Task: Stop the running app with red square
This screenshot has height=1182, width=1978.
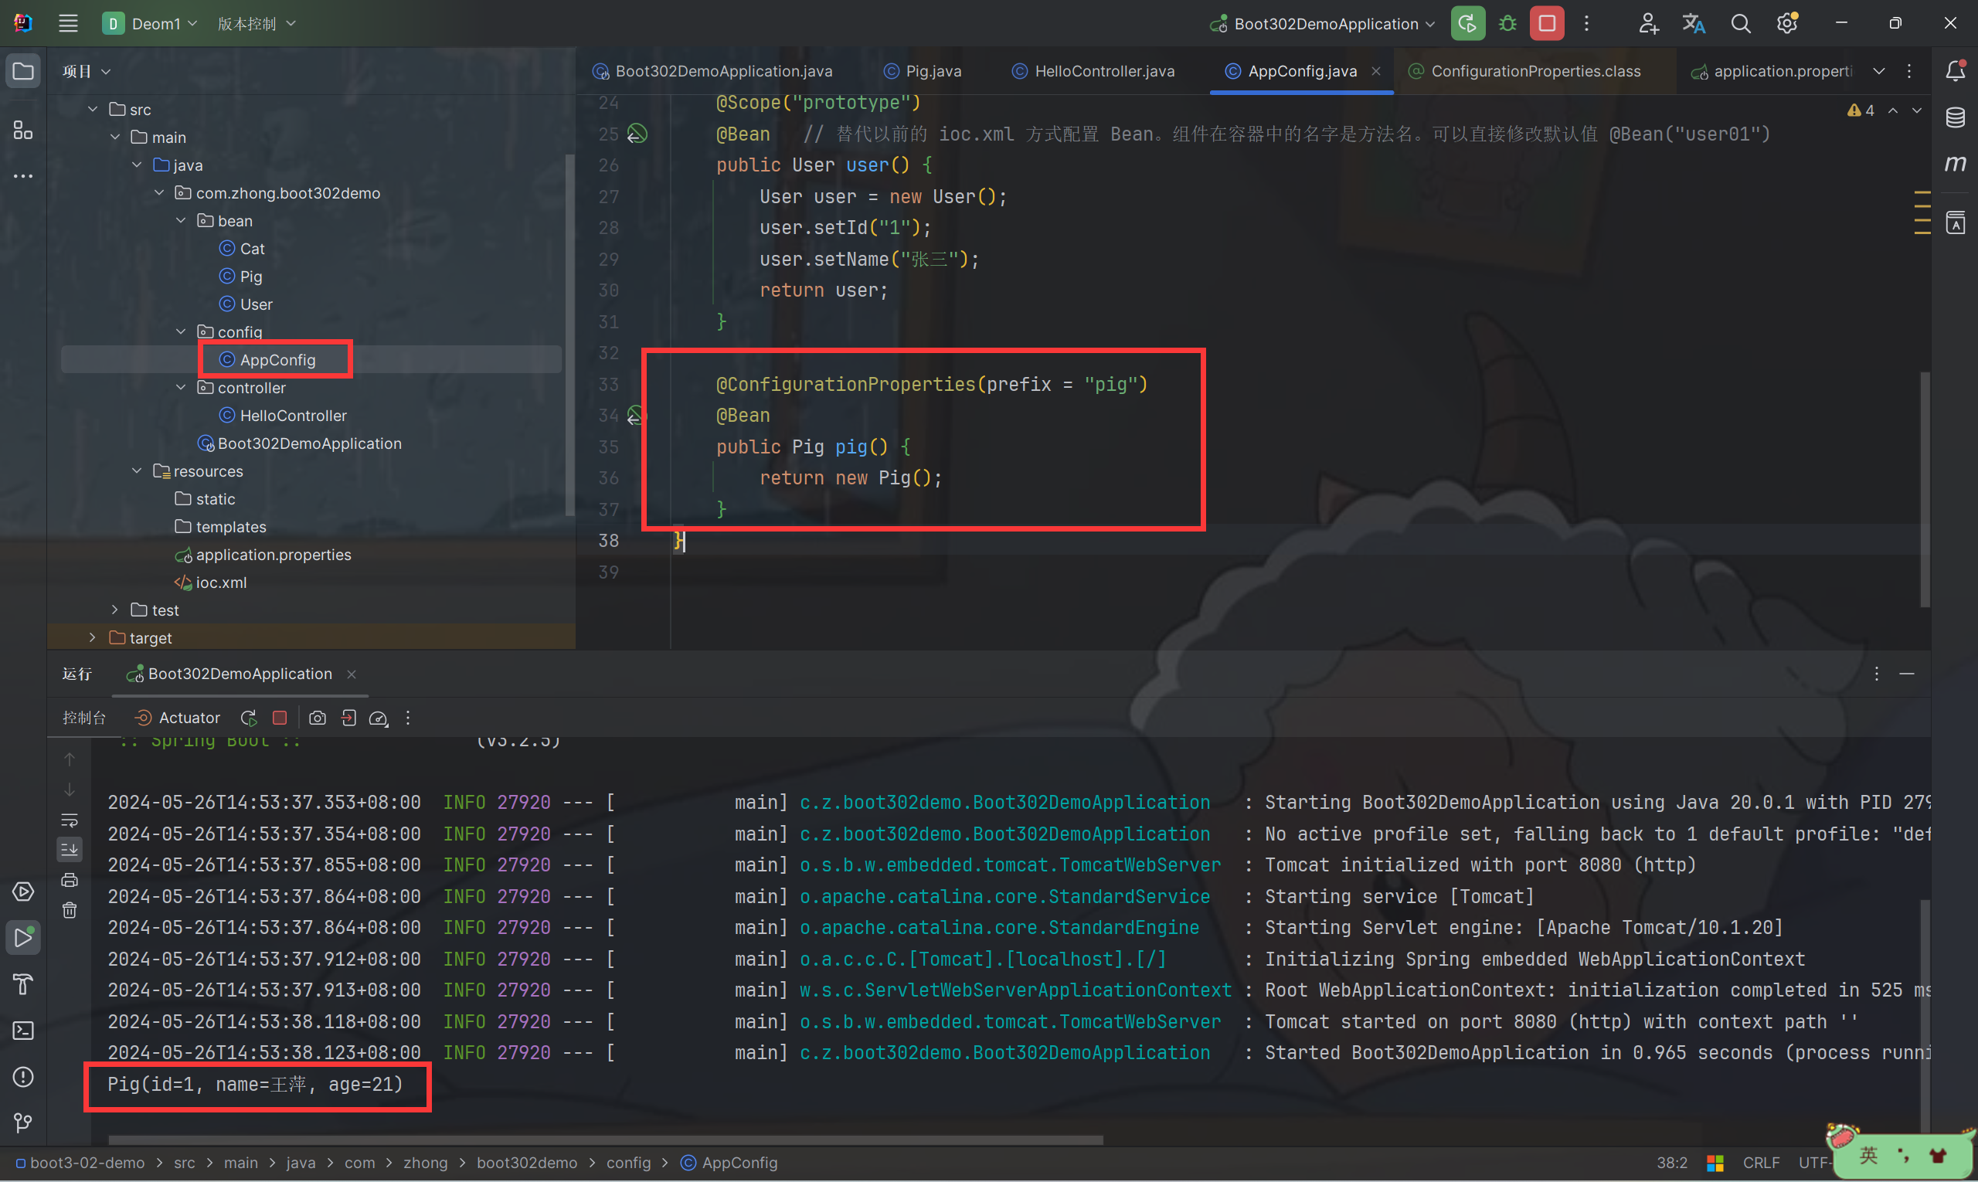Action: coord(1546,24)
